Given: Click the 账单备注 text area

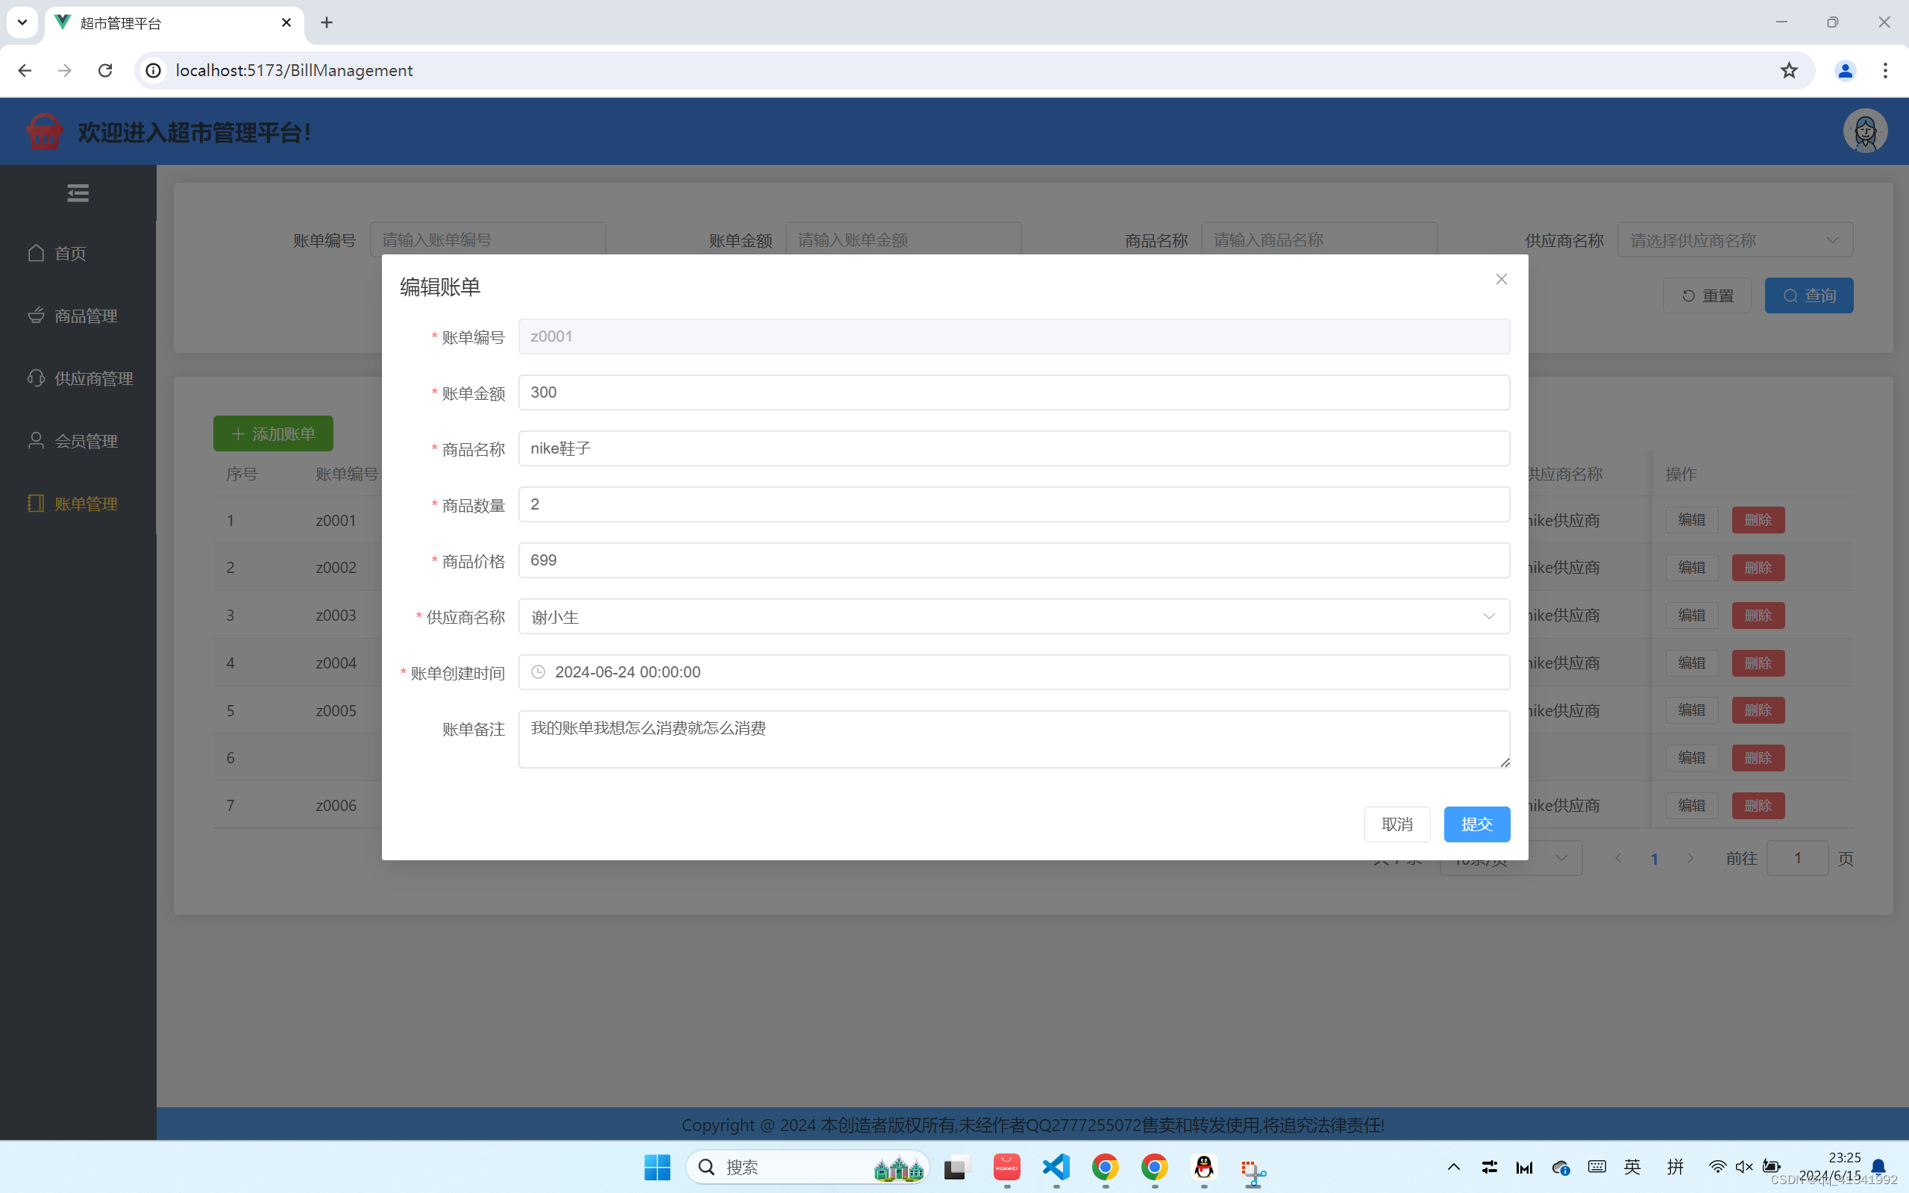Looking at the screenshot, I should click(1014, 739).
